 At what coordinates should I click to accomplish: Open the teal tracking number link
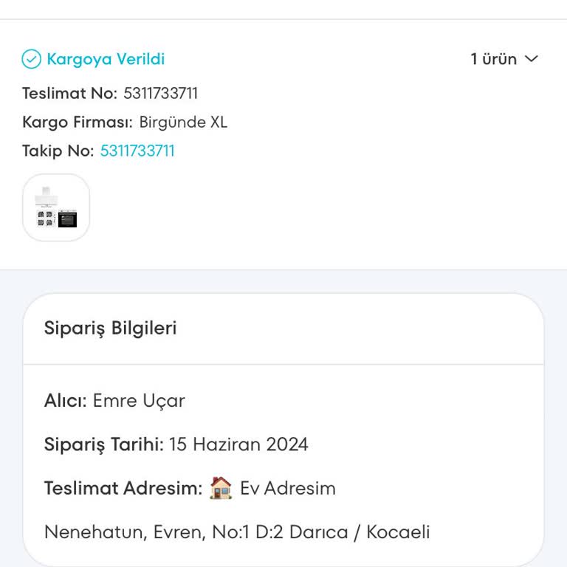(x=137, y=151)
